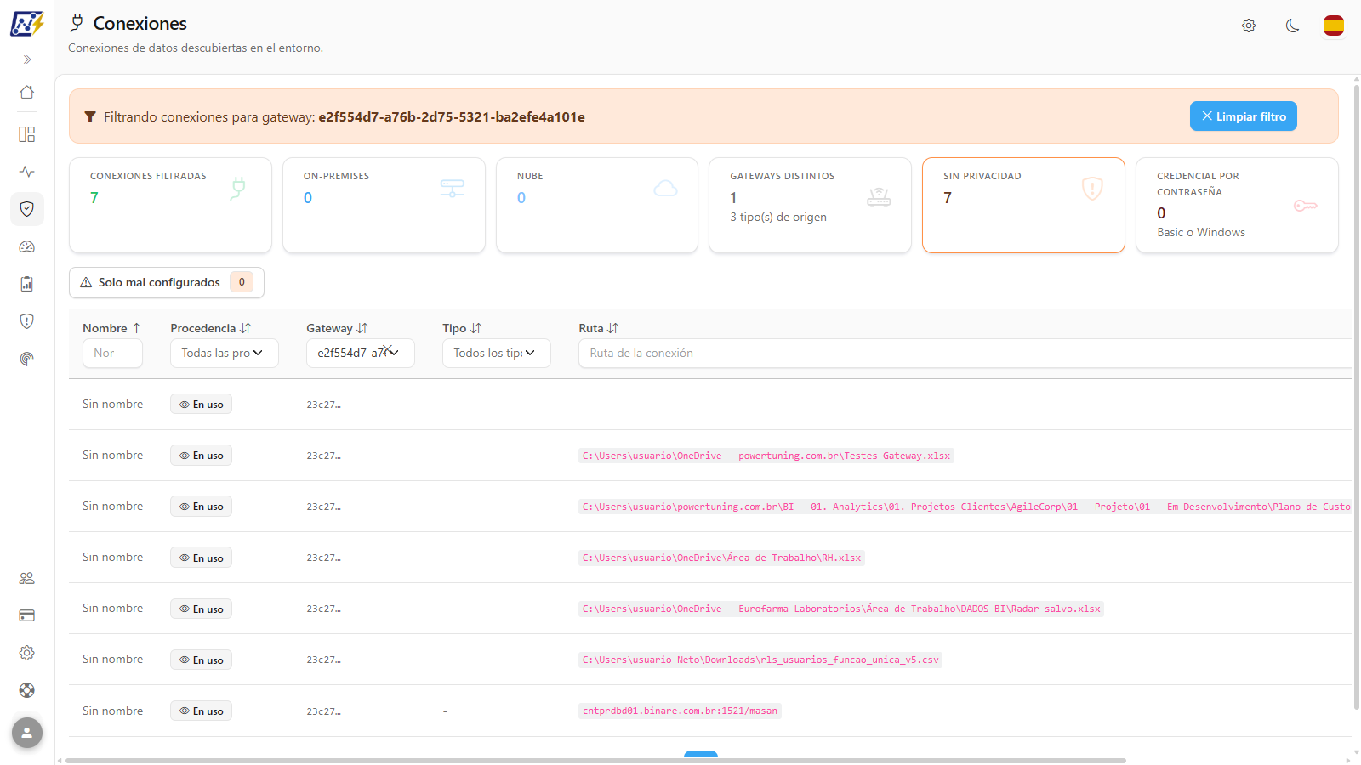Open the home icon in sidebar
The width and height of the screenshot is (1361, 765).
(27, 92)
